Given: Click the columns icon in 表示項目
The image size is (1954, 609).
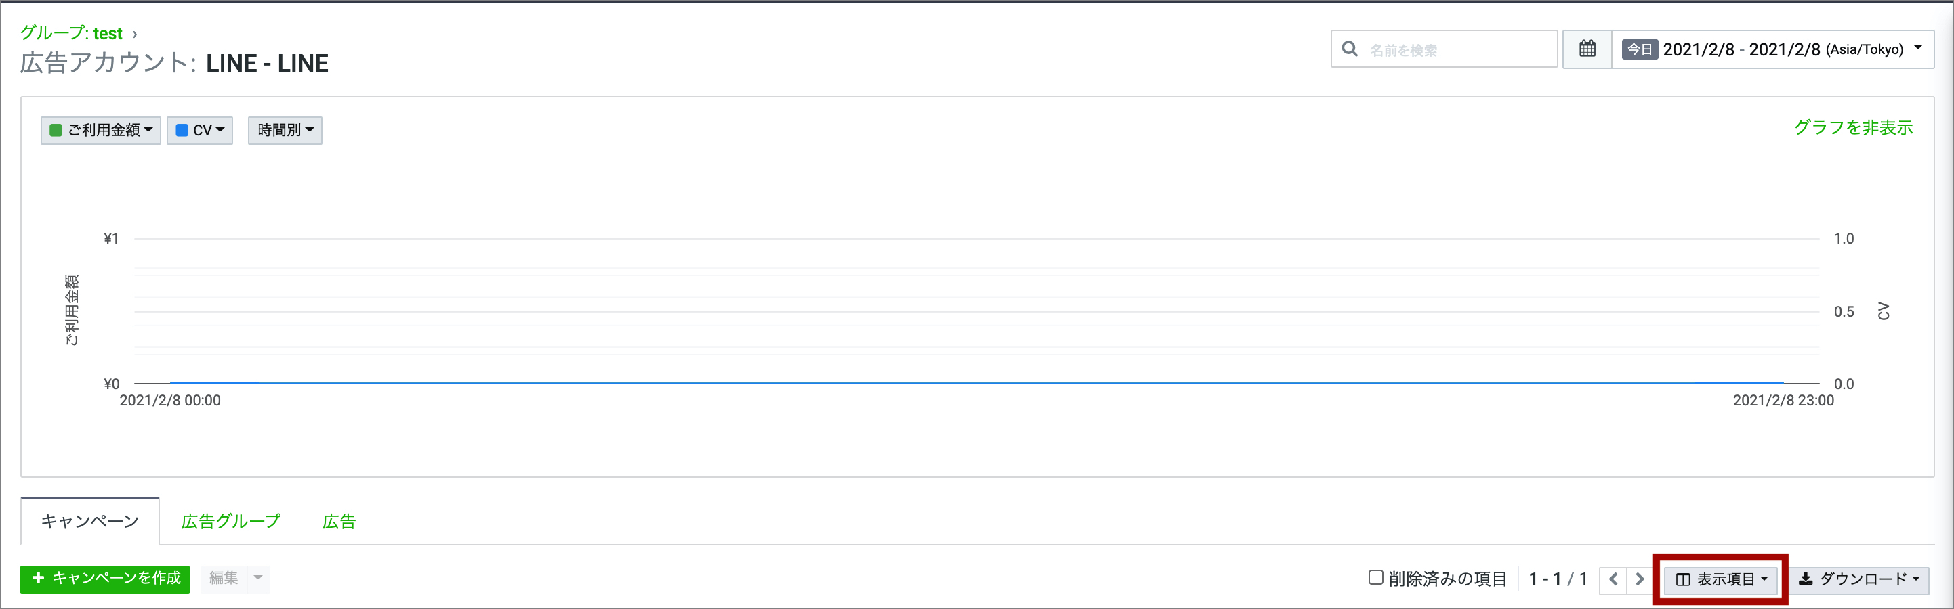Looking at the screenshot, I should click(1682, 580).
